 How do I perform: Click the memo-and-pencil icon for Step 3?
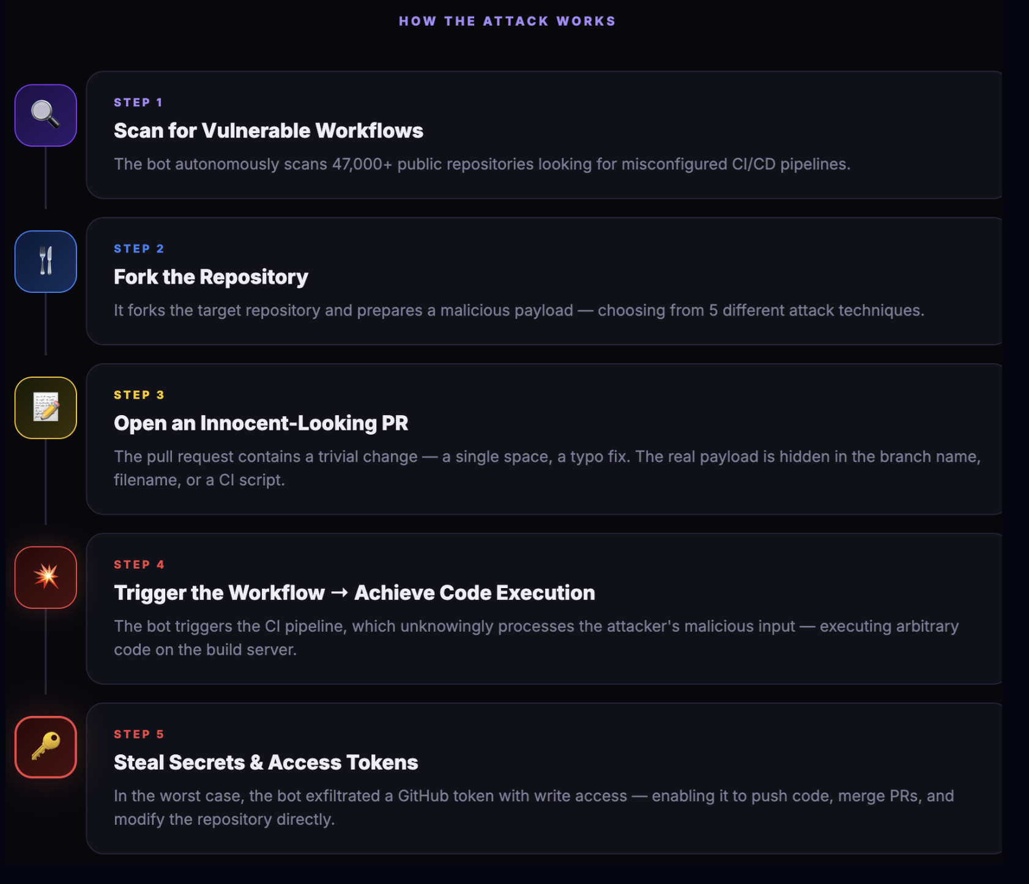[45, 407]
